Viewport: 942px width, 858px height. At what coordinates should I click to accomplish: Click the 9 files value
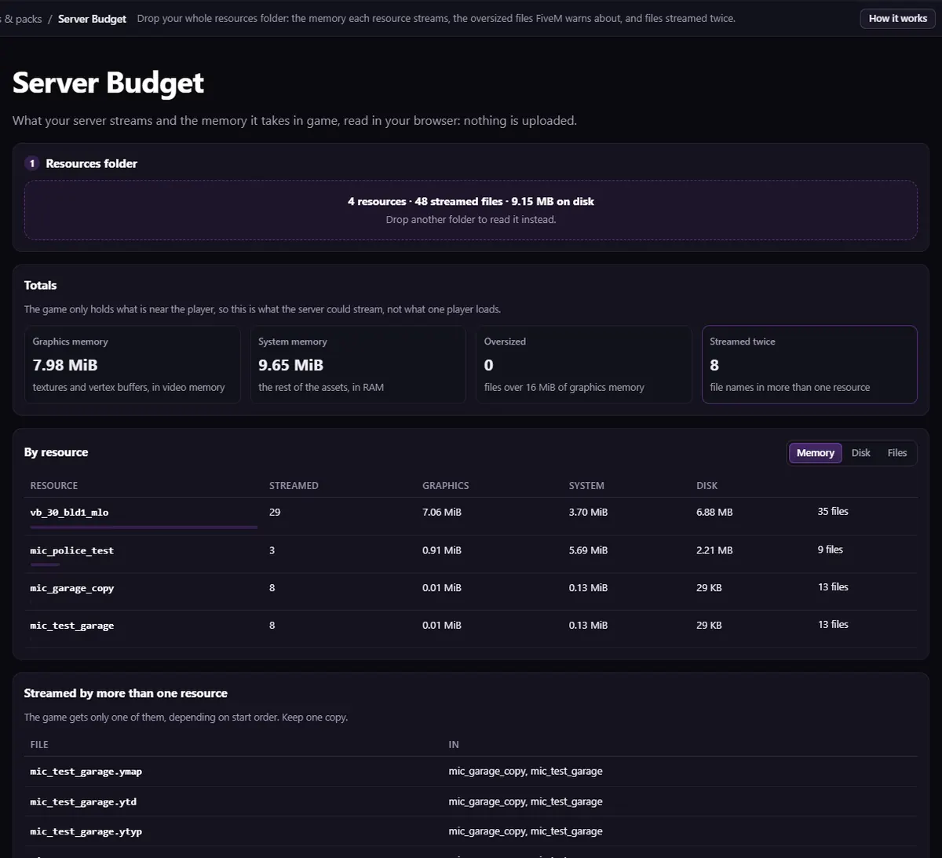(x=830, y=549)
